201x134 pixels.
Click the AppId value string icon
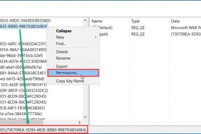pos(94,34)
